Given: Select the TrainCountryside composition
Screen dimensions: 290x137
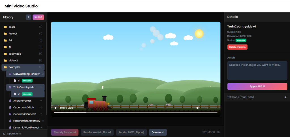Looking at the screenshot, I should tap(25, 87).
